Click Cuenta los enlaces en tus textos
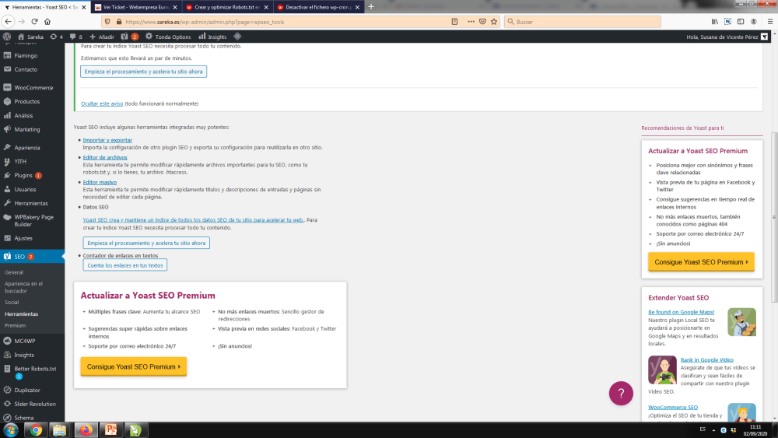The height and width of the screenshot is (438, 778). pos(125,265)
